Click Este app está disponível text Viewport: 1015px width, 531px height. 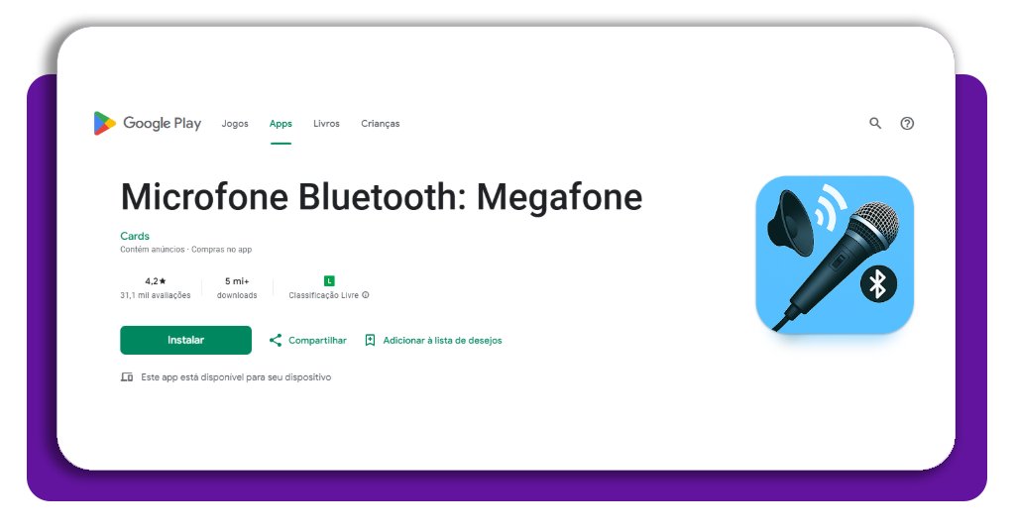(x=236, y=377)
